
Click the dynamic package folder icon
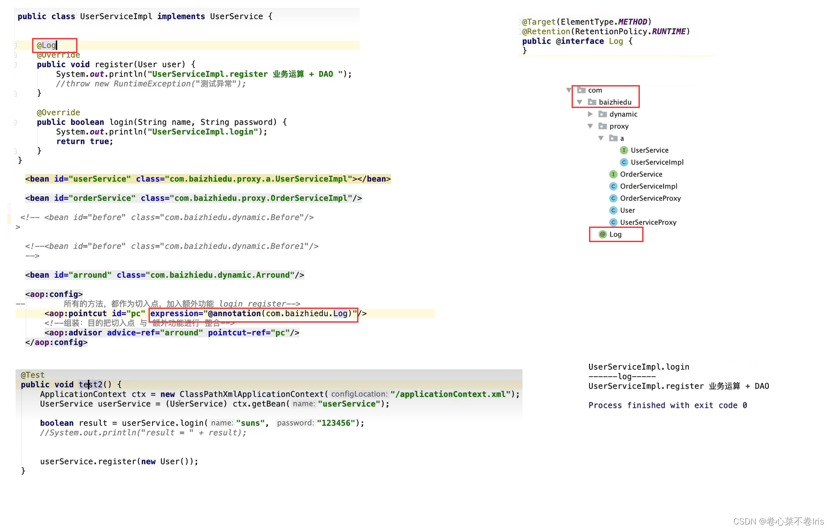click(603, 114)
